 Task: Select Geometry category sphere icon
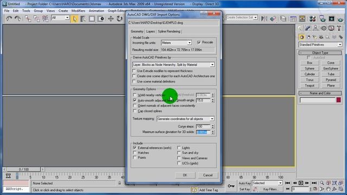tap(301, 37)
